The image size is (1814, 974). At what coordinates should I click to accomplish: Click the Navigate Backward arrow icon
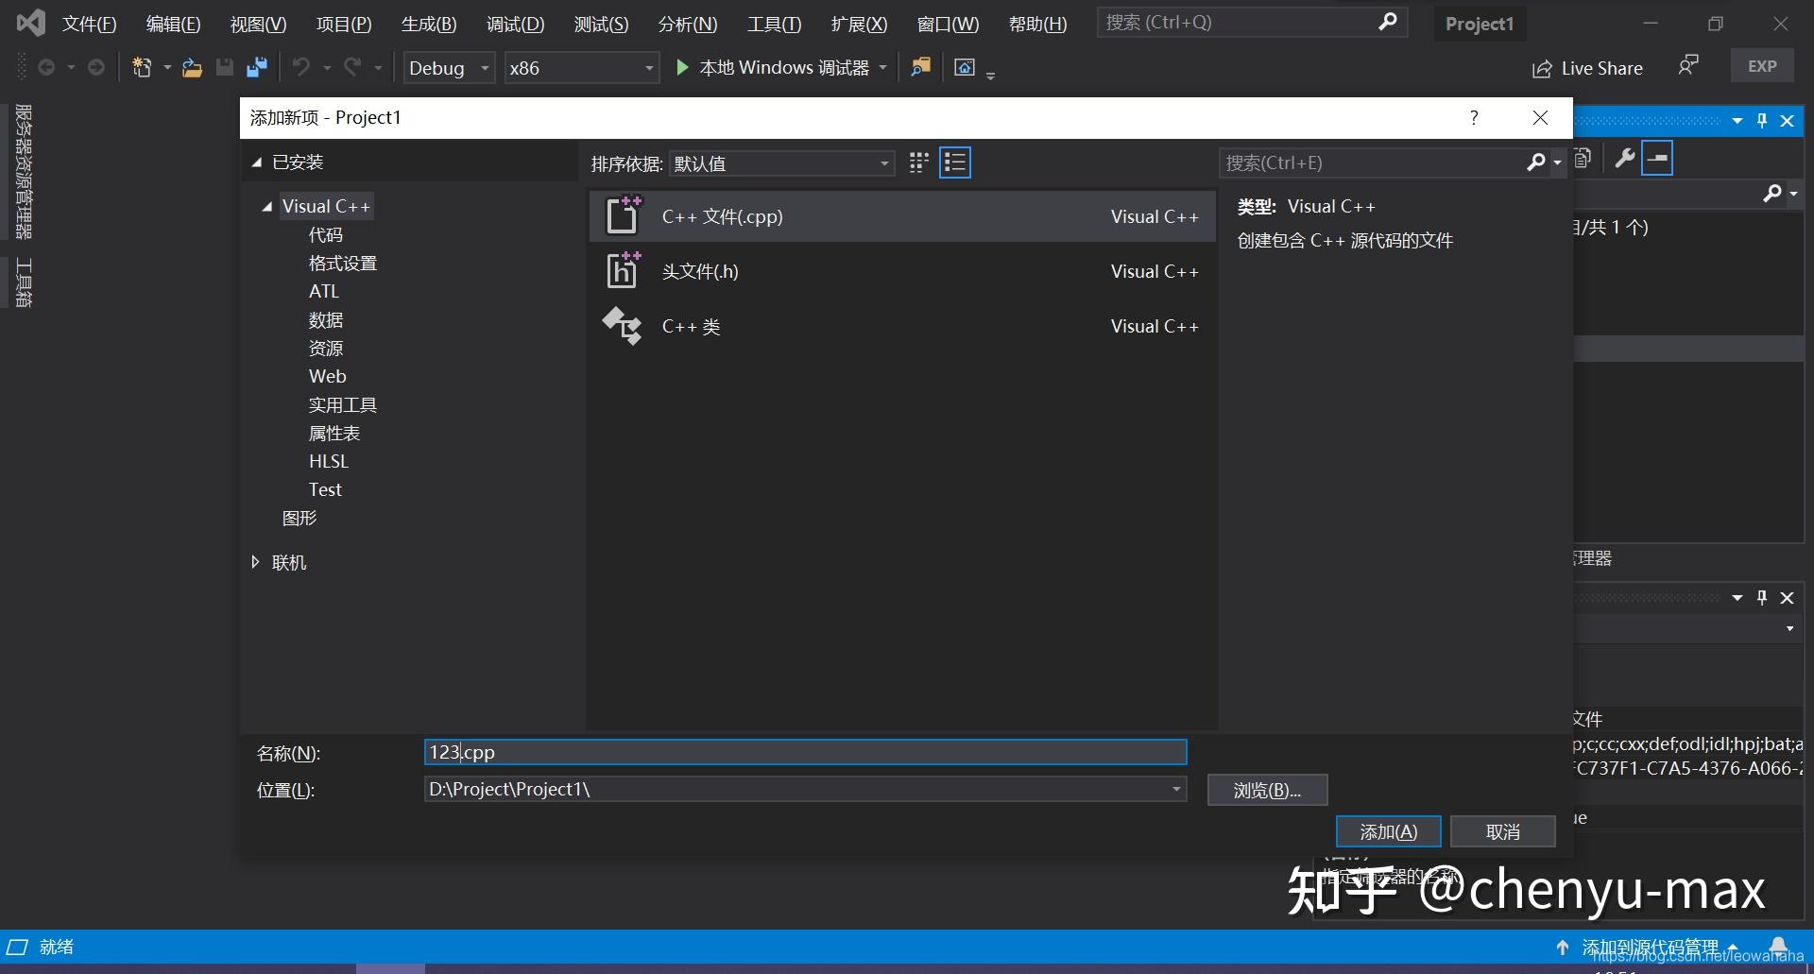click(47, 67)
